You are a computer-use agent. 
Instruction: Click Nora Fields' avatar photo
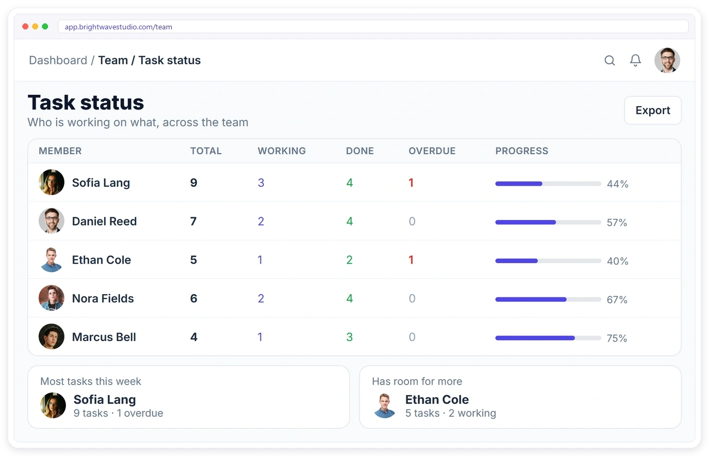52,299
